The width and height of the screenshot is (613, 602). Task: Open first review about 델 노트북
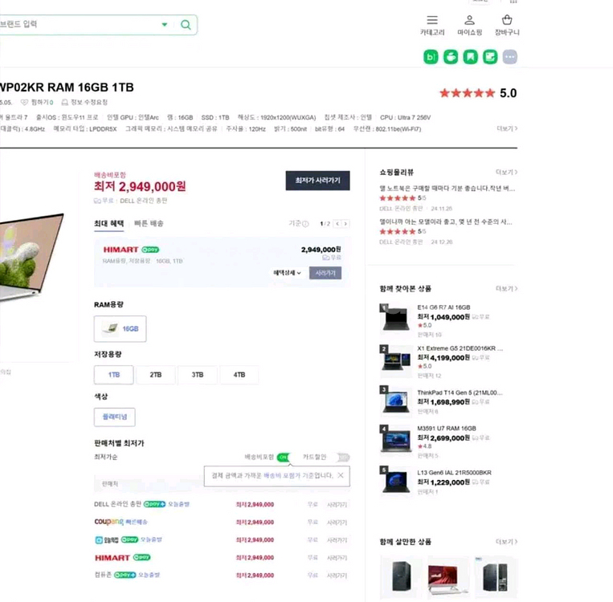[447, 189]
